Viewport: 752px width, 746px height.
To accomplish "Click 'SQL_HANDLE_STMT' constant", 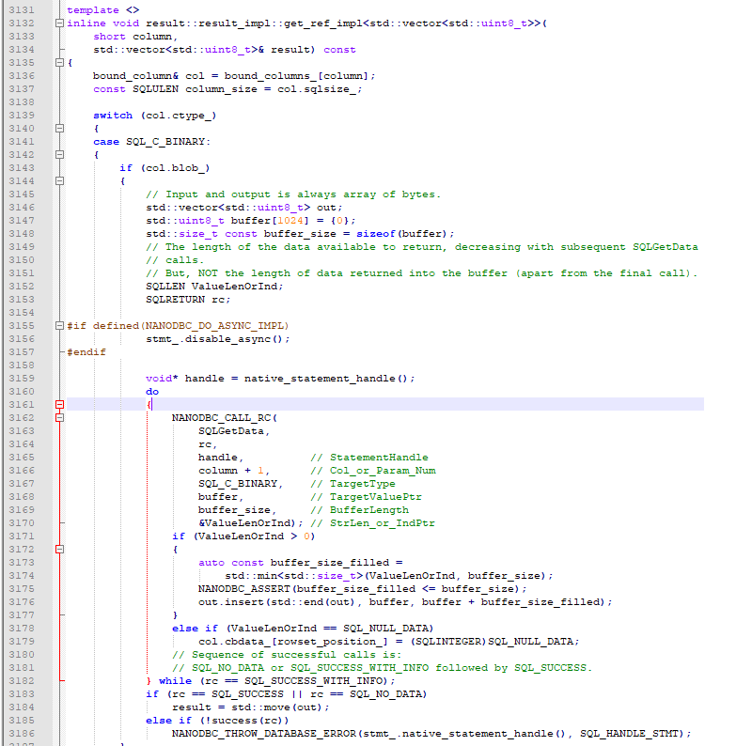I will (x=629, y=734).
